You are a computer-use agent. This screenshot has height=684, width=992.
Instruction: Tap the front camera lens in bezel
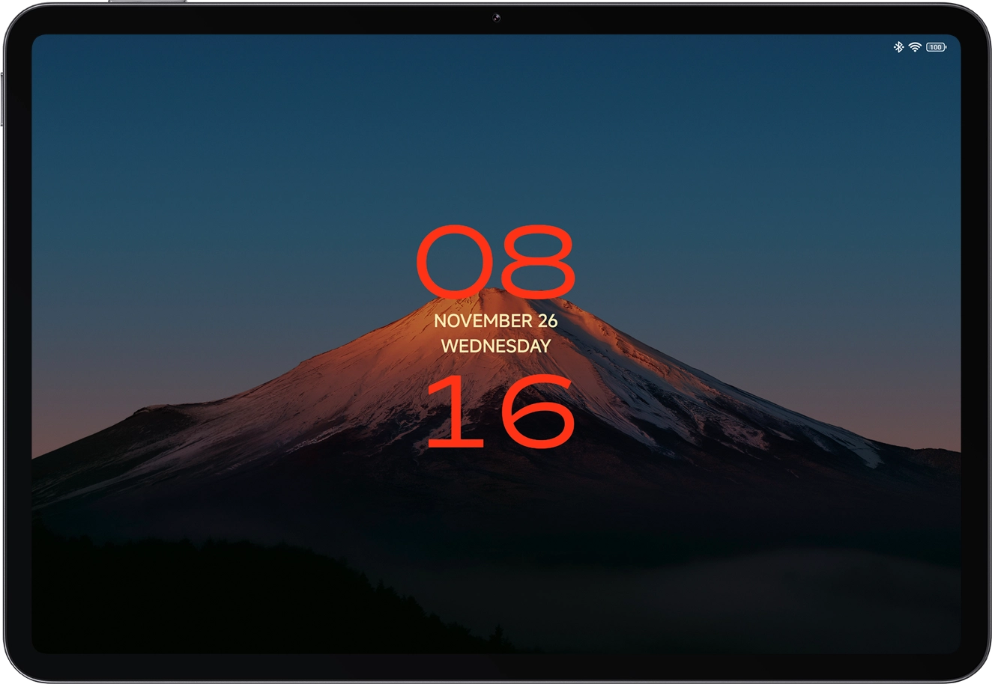pyautogui.click(x=496, y=18)
